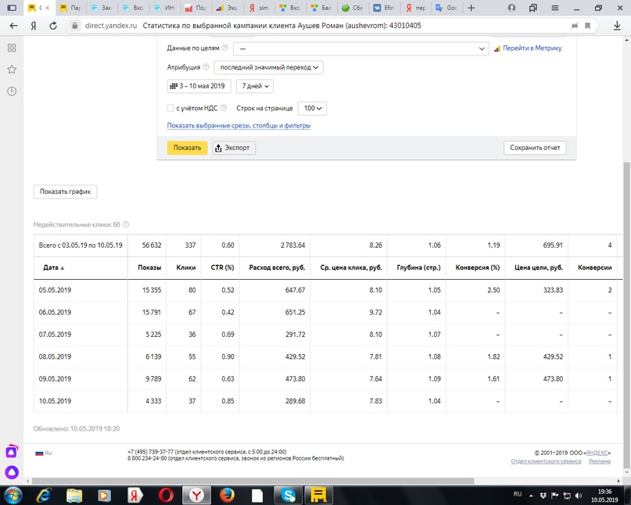Click the vertical page scrollbar
631x505 pixels.
(626, 315)
